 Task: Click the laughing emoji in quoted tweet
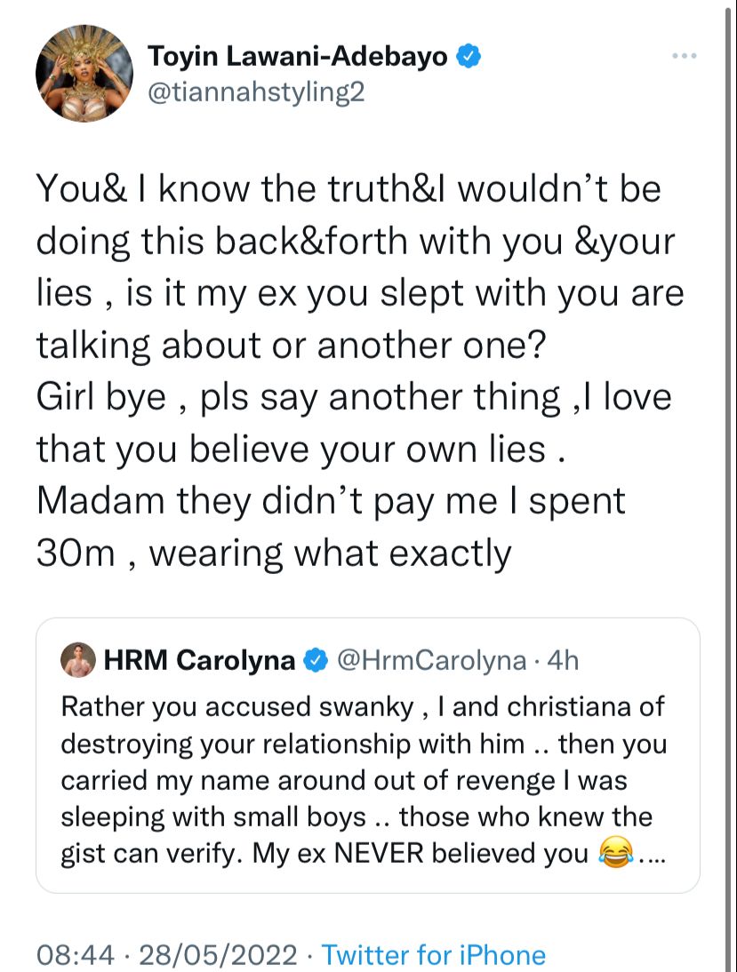coord(615,852)
